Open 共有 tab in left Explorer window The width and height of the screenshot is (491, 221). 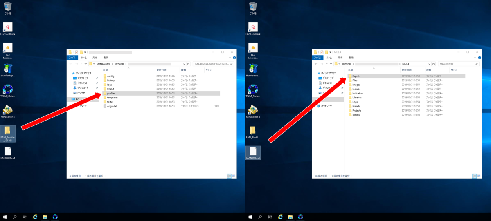[x=95, y=58]
